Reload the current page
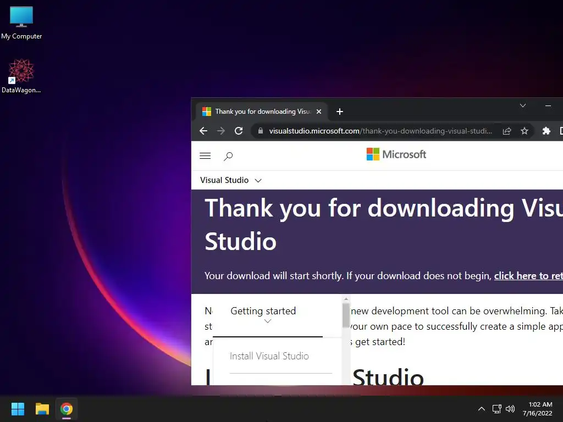Image resolution: width=563 pixels, height=422 pixels. click(x=239, y=131)
